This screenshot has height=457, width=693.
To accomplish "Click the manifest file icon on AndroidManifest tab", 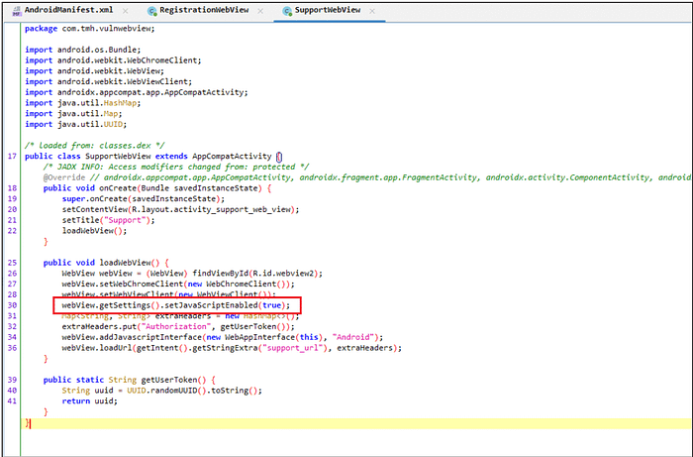I will pos(17,11).
